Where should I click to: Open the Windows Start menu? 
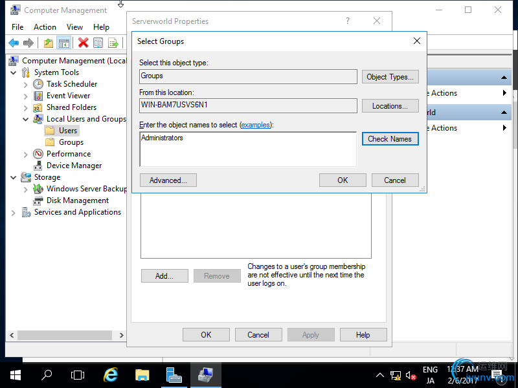pos(15,375)
